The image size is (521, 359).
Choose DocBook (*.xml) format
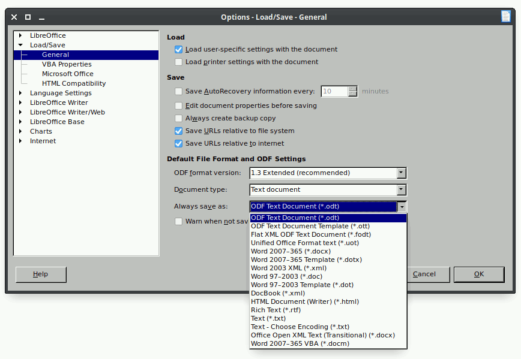coord(328,293)
